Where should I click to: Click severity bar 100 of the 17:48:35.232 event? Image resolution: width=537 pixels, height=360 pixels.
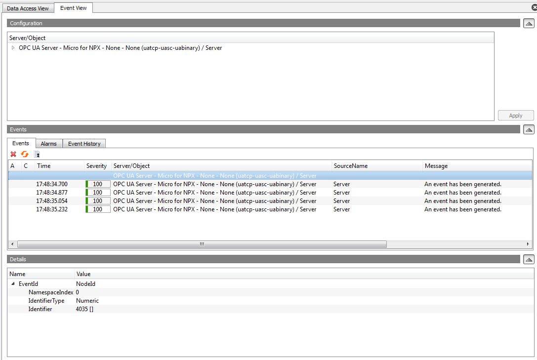coord(98,209)
